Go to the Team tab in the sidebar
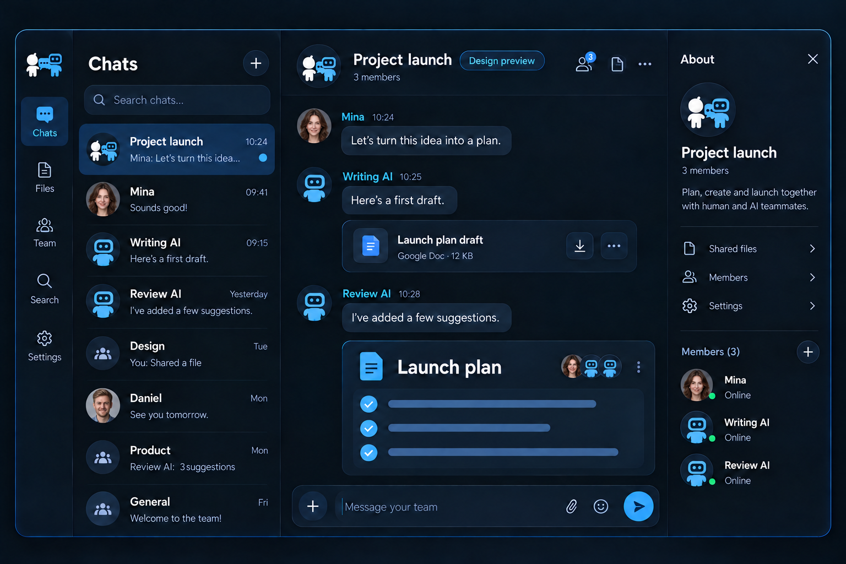846x564 pixels. [x=45, y=232]
